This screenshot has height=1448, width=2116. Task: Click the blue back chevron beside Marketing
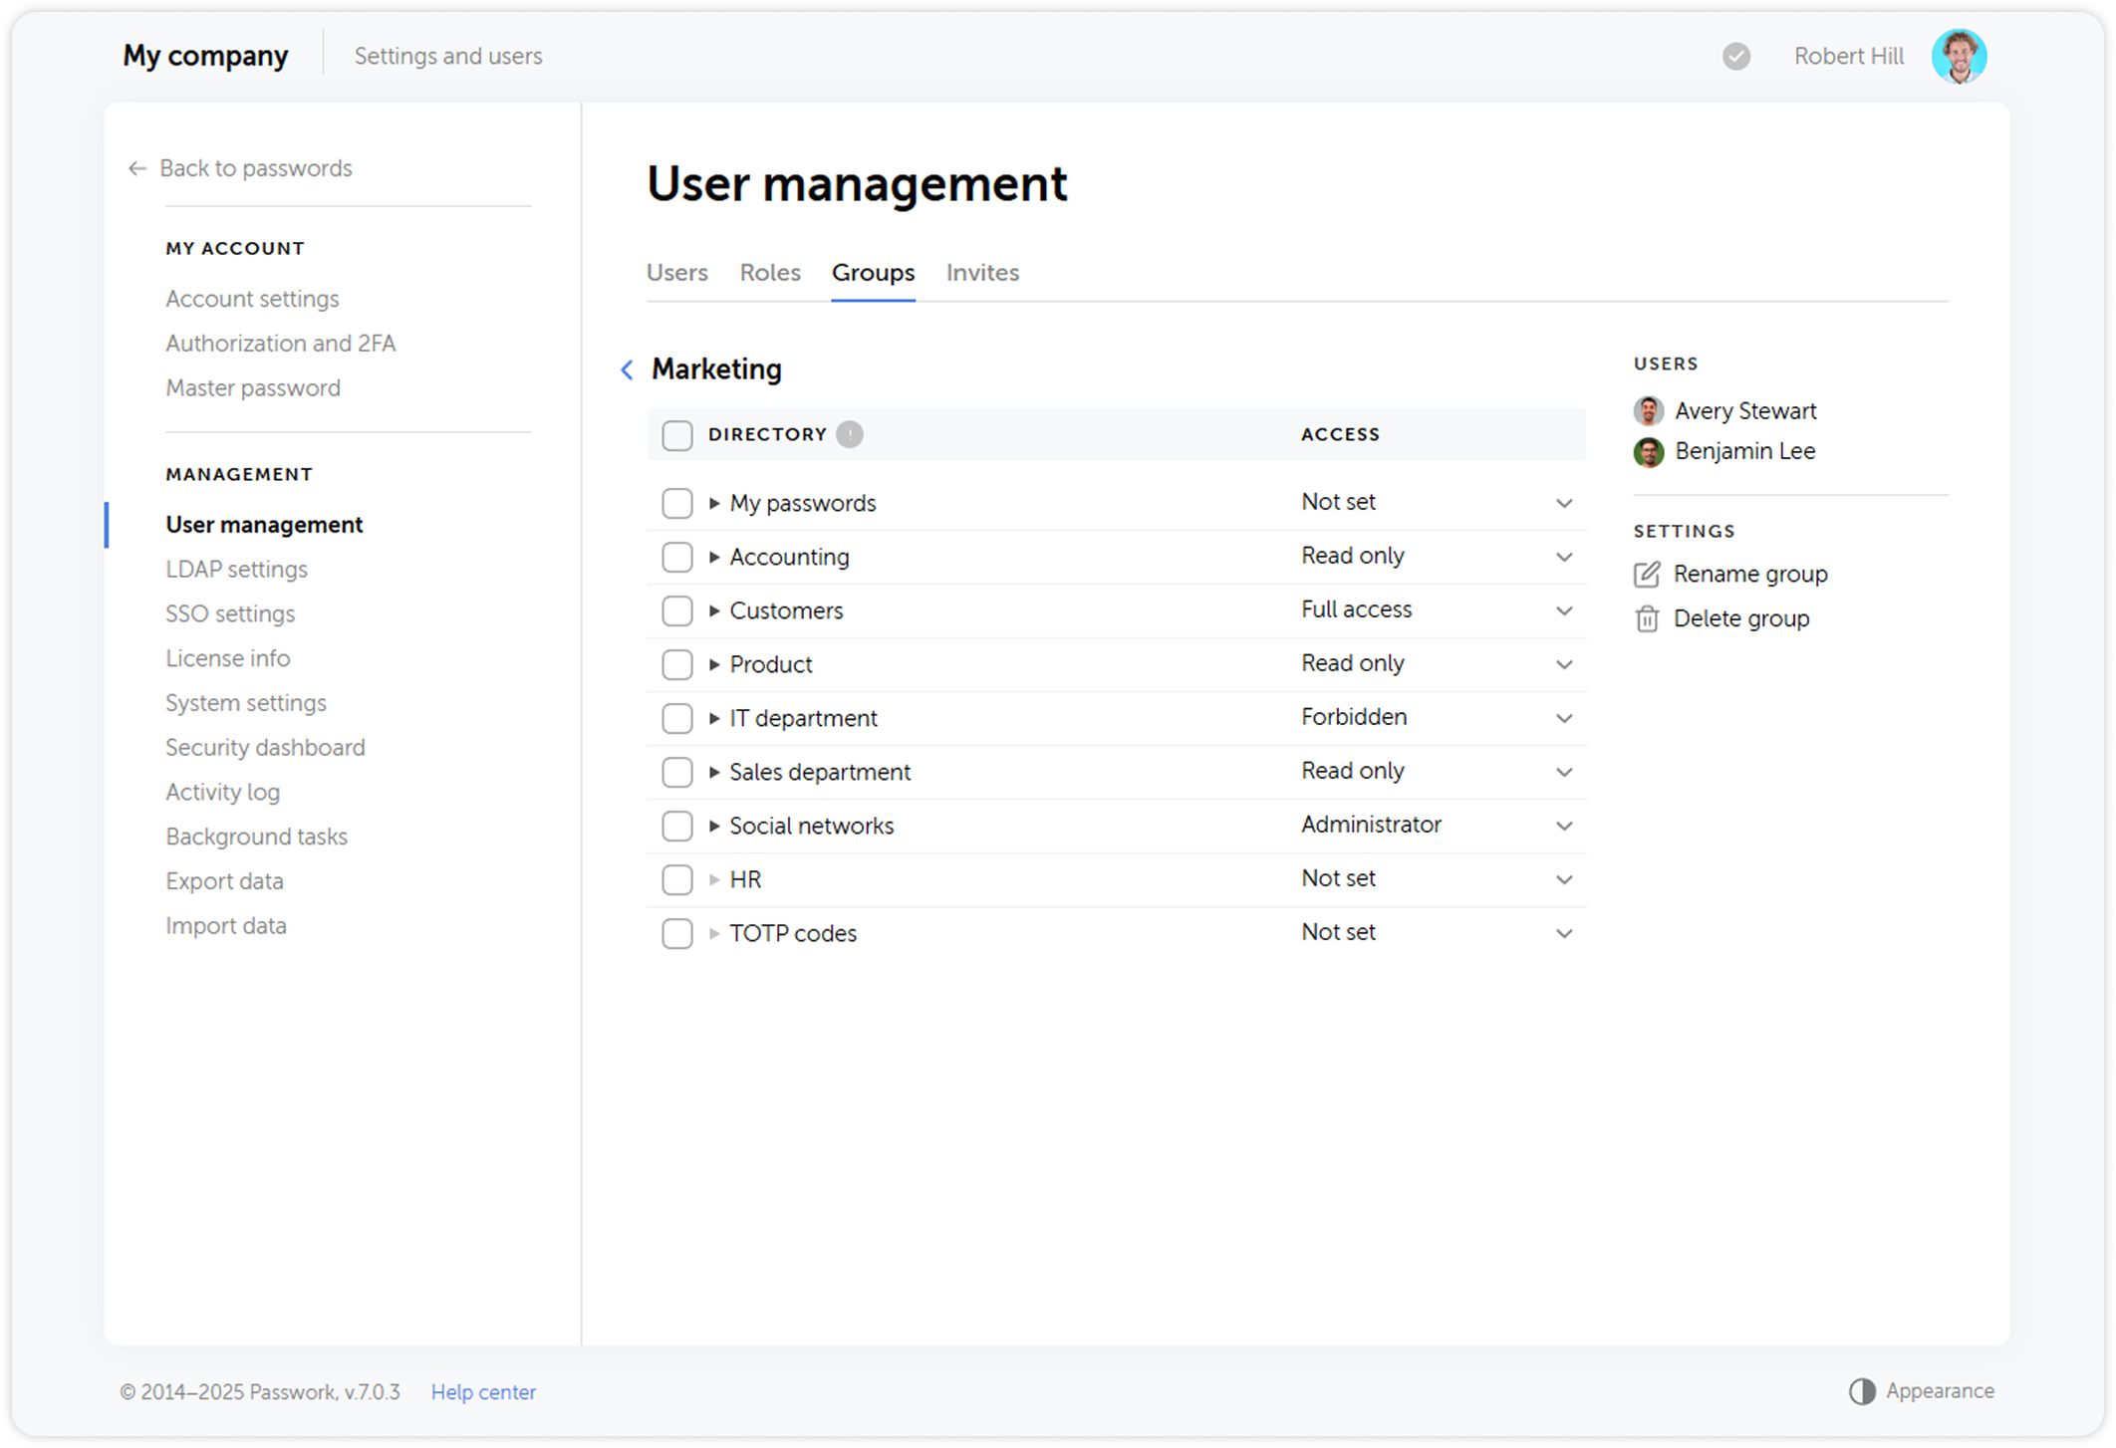click(627, 369)
